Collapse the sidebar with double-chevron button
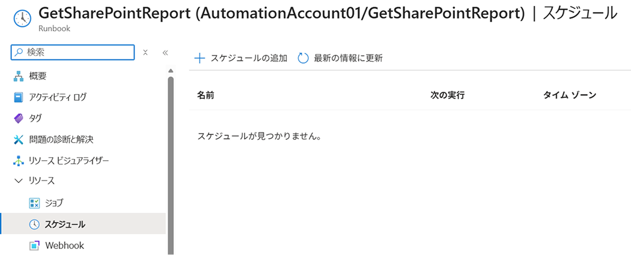631x255 pixels. point(165,53)
